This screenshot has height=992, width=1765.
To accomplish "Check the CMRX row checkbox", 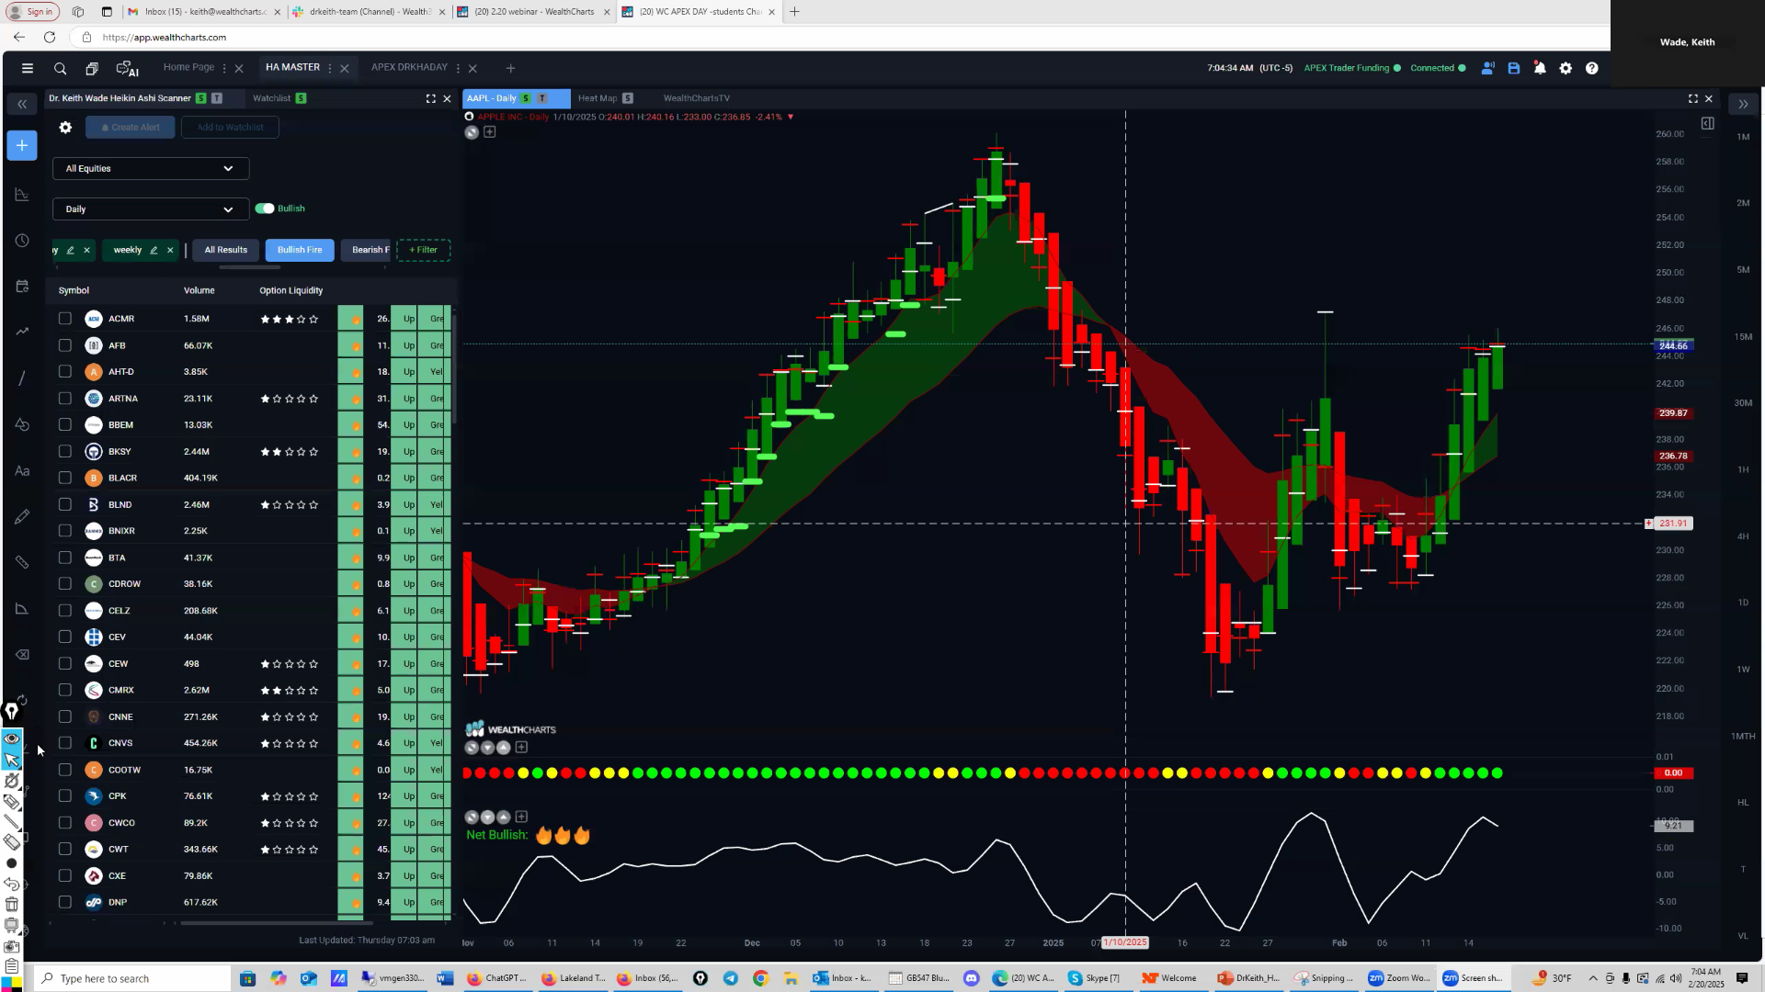I will 64,690.
